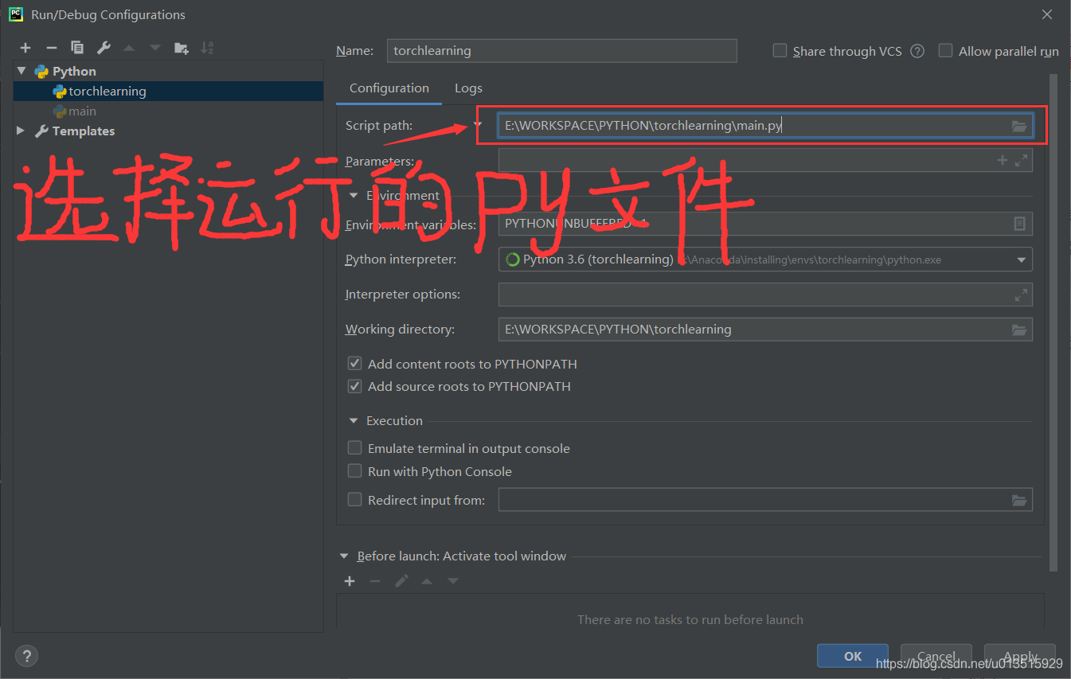Image resolution: width=1071 pixels, height=679 pixels.
Task: Enable Run with Python Console
Action: pyautogui.click(x=354, y=470)
